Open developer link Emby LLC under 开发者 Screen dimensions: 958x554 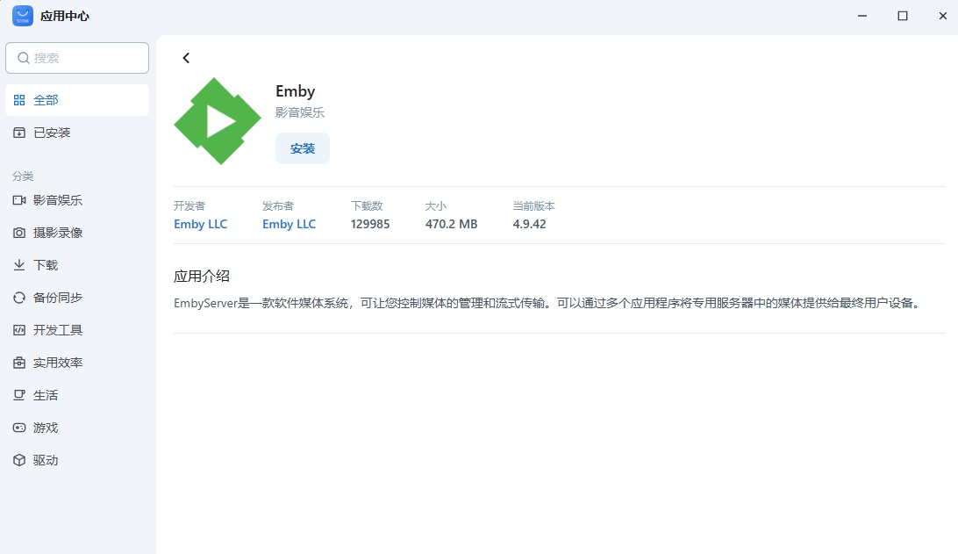tap(200, 225)
